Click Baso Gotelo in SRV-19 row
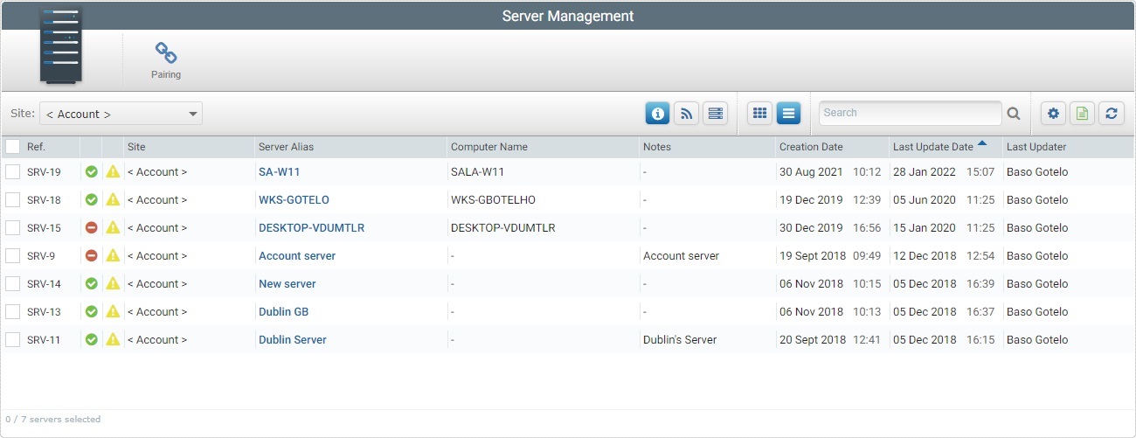Screen dimensions: 1136x438 click(1037, 172)
